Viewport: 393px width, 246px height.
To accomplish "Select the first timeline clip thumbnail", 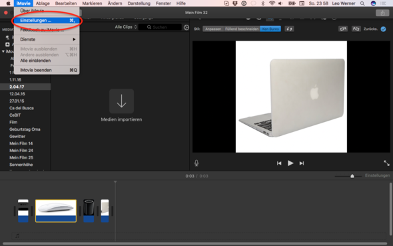I will (23, 211).
